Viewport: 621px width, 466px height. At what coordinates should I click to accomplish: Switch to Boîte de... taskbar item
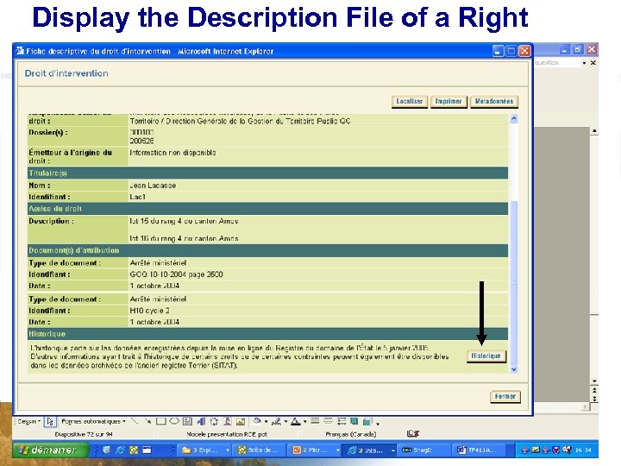259,450
